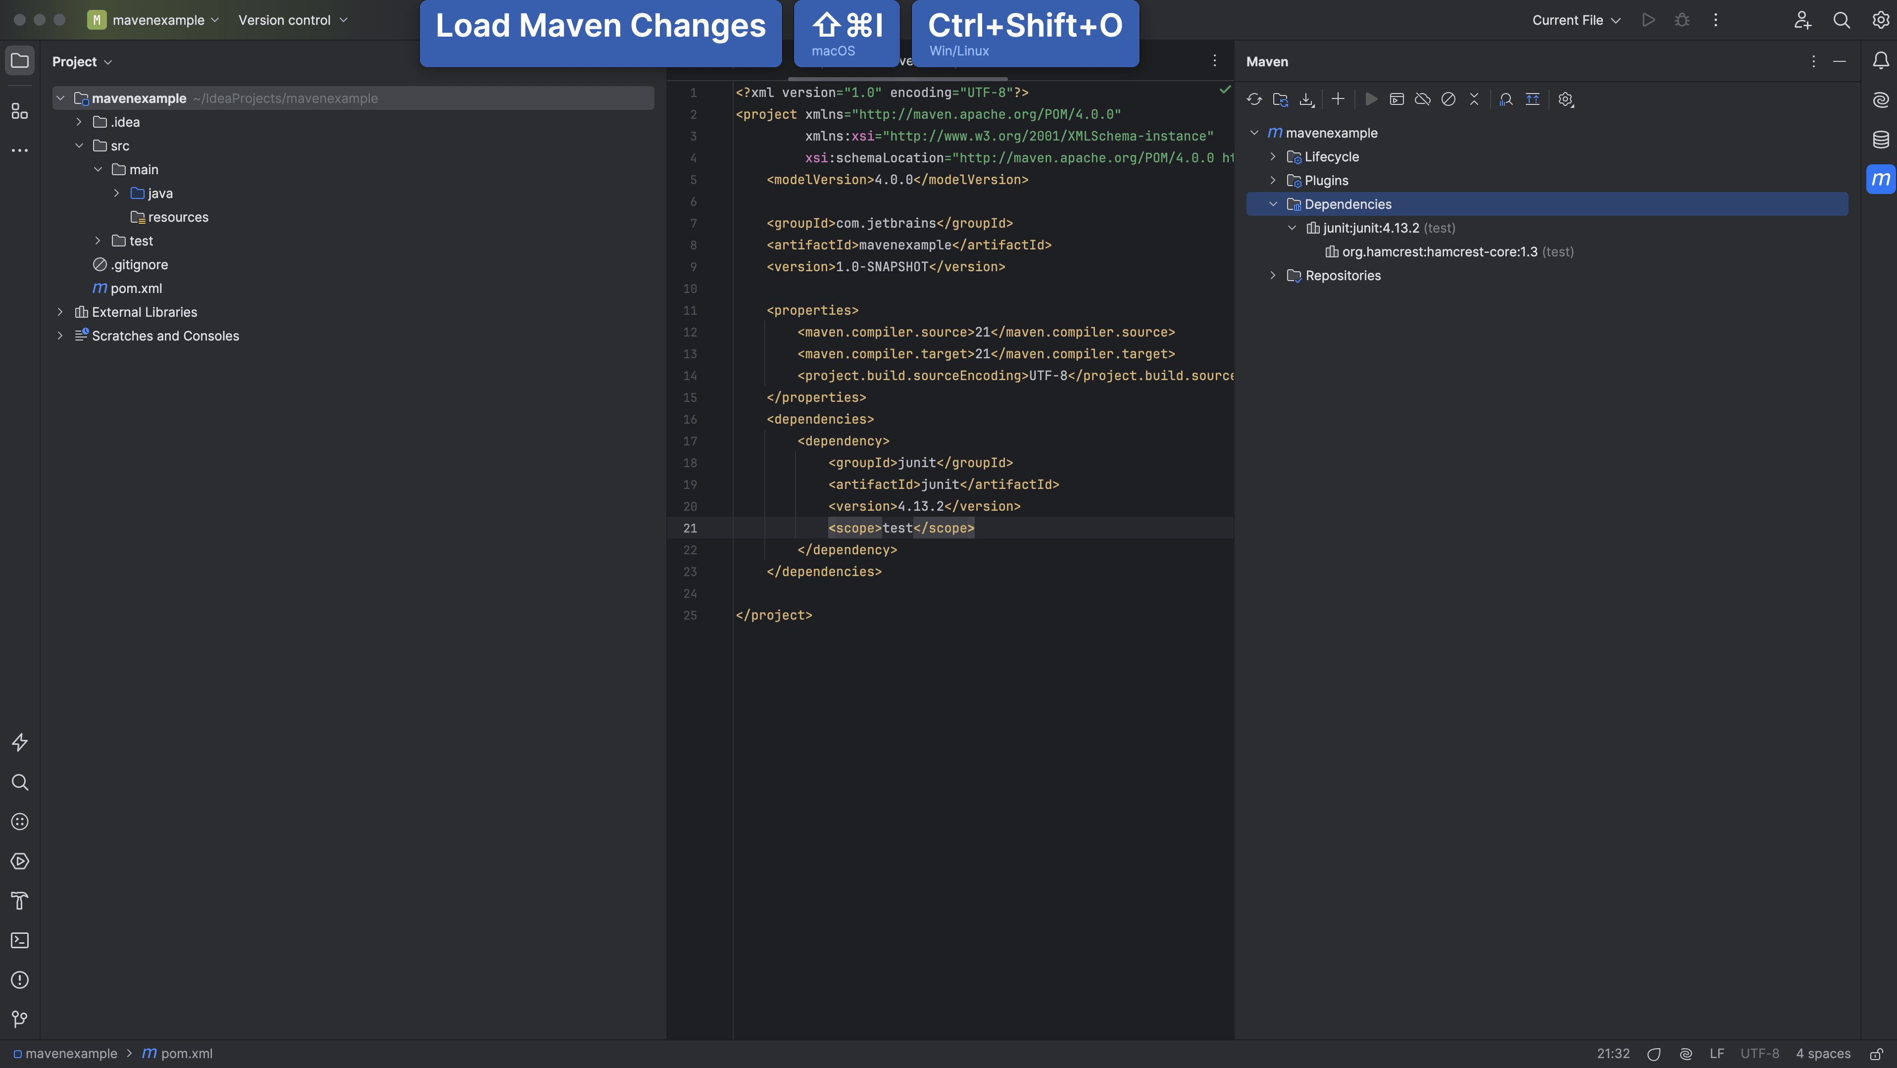Change UTF-8 encoding in status bar
Image resolution: width=1897 pixels, height=1068 pixels.
1761,1053
